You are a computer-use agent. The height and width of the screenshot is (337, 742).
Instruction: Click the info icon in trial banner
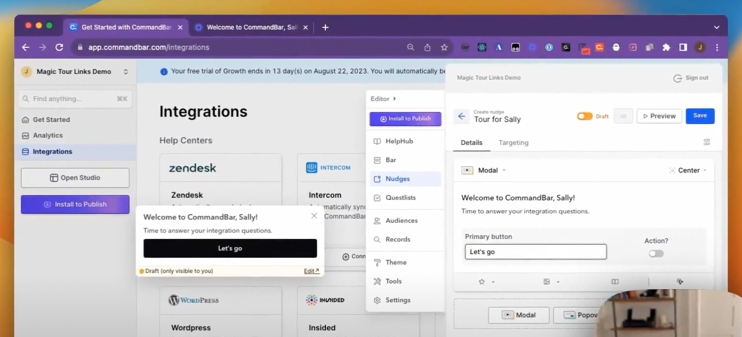coord(163,71)
